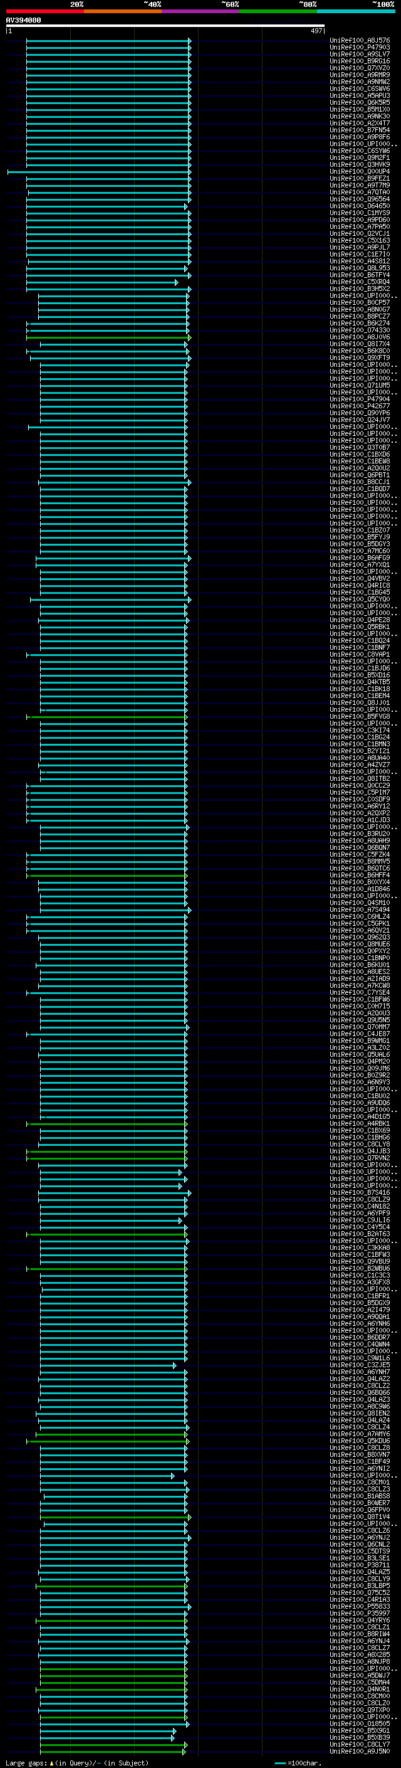
Task: Click the orange ~40% identity legend segment
Action: (x=123, y=11)
